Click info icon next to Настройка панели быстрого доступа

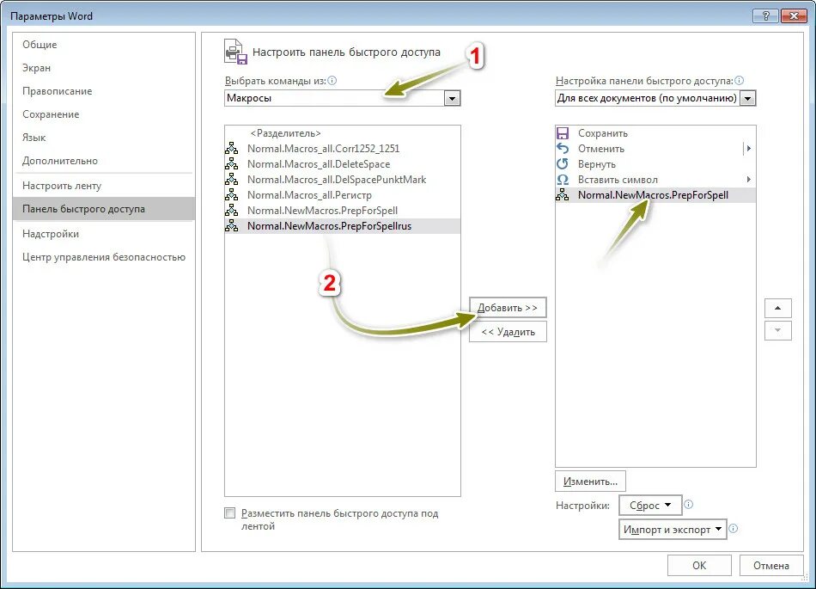[739, 81]
